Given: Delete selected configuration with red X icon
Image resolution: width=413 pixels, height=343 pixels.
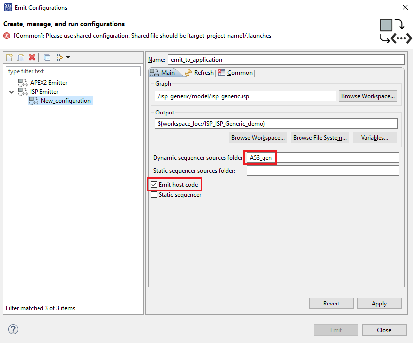Looking at the screenshot, I should pos(32,57).
